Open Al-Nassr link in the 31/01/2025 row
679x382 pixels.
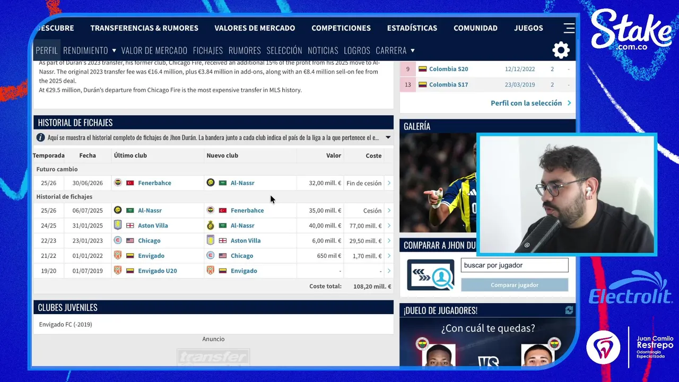(242, 225)
